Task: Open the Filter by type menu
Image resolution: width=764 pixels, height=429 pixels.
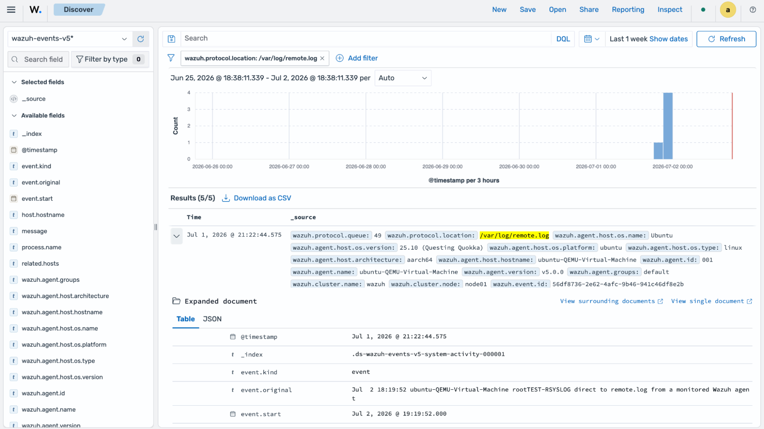Action: [110, 59]
